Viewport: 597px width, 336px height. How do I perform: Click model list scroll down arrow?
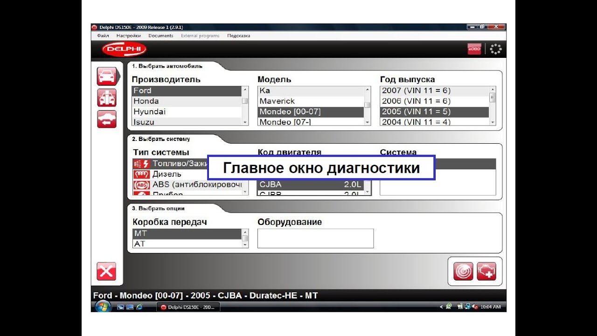tap(368, 122)
